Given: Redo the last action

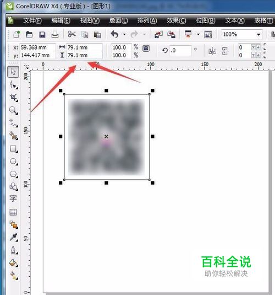Looking at the screenshot, I should [134, 34].
